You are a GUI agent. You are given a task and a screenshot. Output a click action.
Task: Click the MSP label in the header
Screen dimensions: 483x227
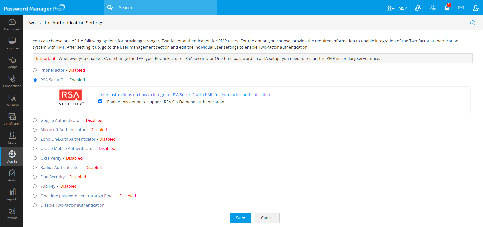403,8
